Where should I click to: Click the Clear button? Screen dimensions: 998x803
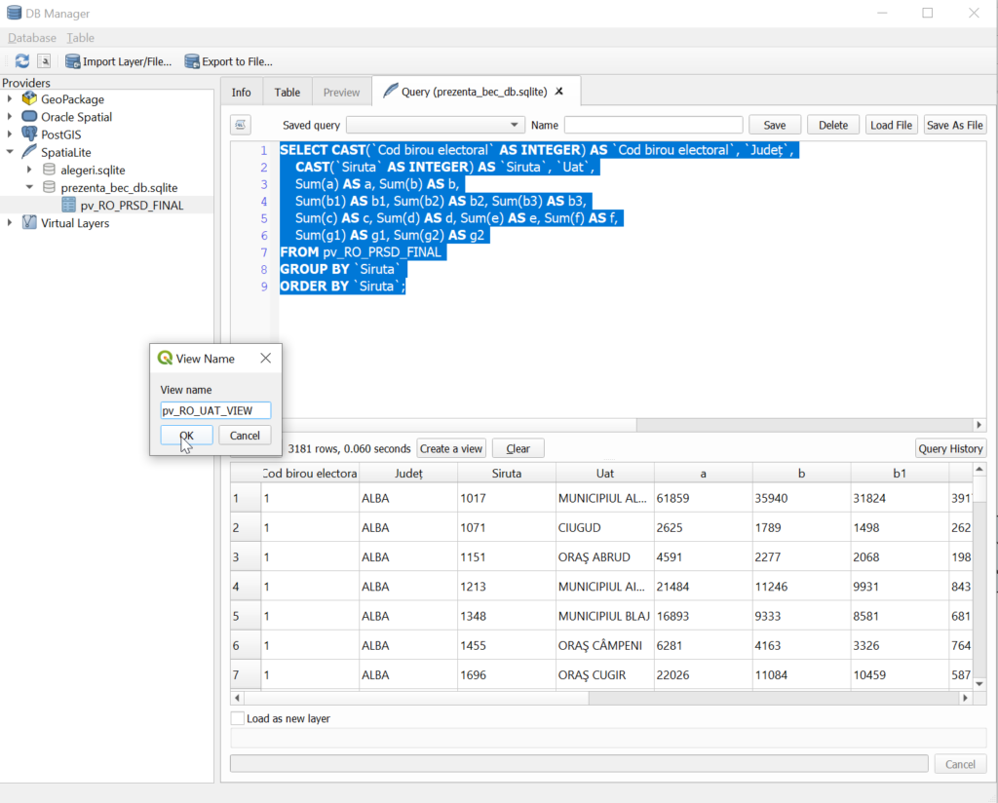[x=518, y=448]
